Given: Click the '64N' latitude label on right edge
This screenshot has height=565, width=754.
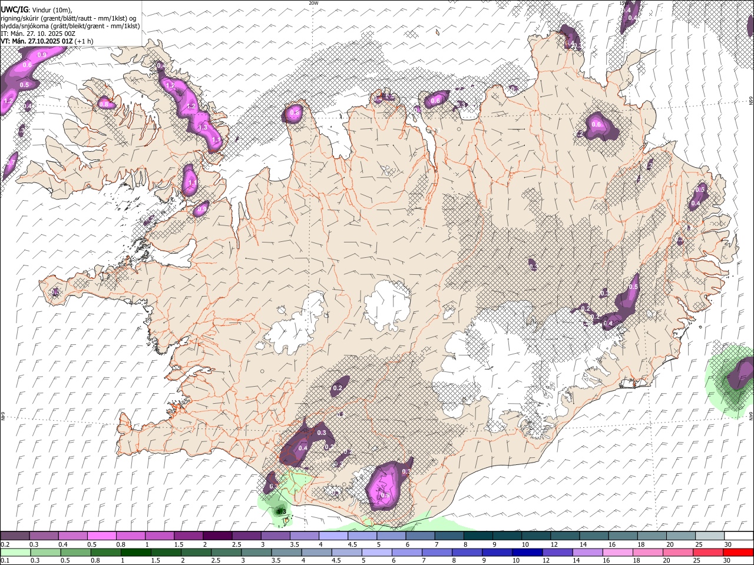Looking at the screenshot, I should click(751, 416).
